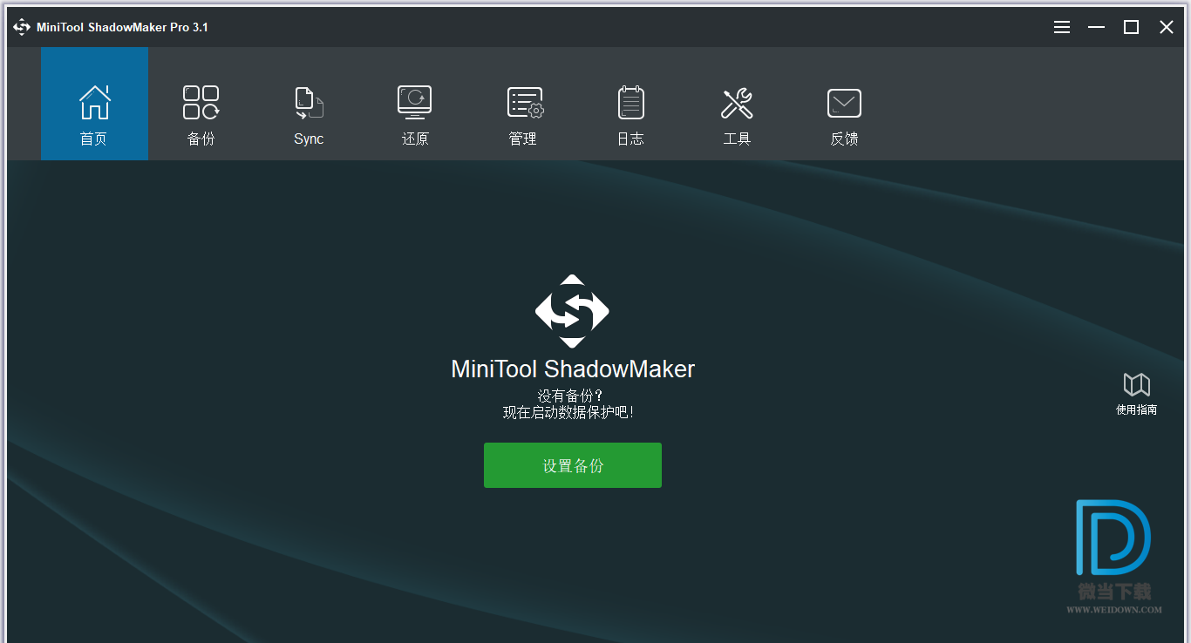Minimize the ShadowMaker window
This screenshot has height=643, width=1191.
pos(1096,27)
